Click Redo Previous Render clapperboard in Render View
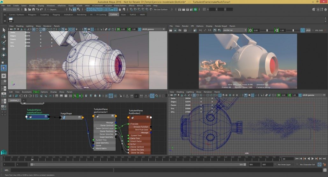 coord(171,30)
